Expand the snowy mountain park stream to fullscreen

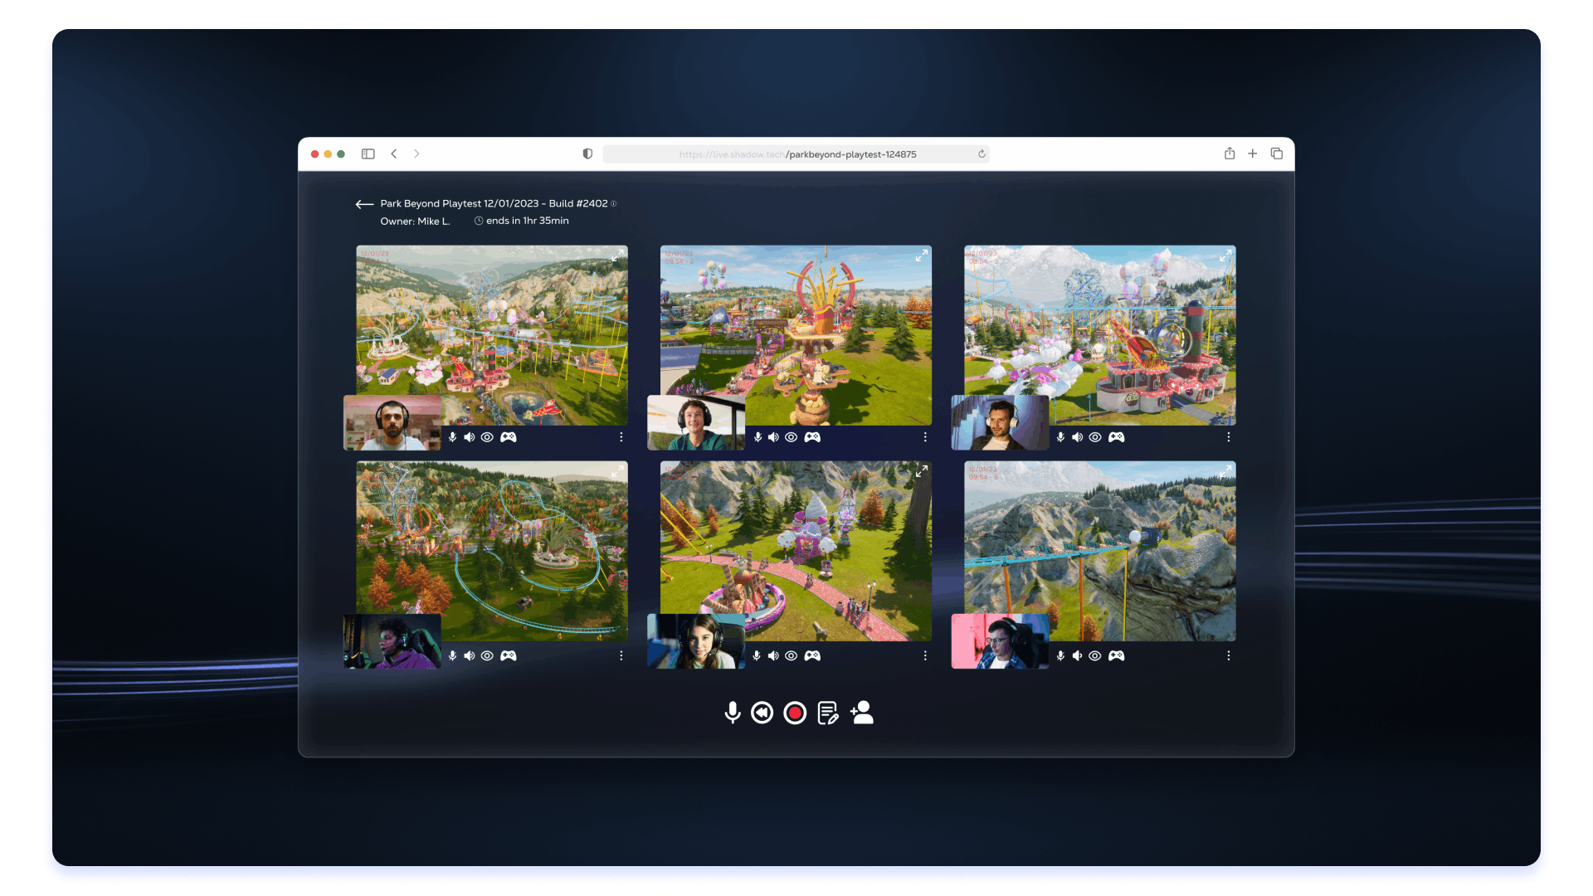coord(1225,256)
